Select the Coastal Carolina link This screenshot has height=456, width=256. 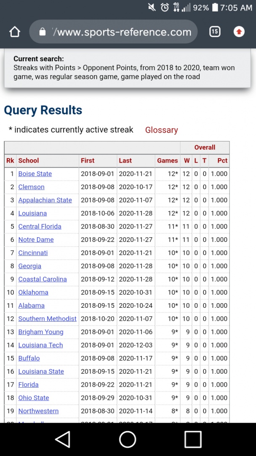pos(43,279)
